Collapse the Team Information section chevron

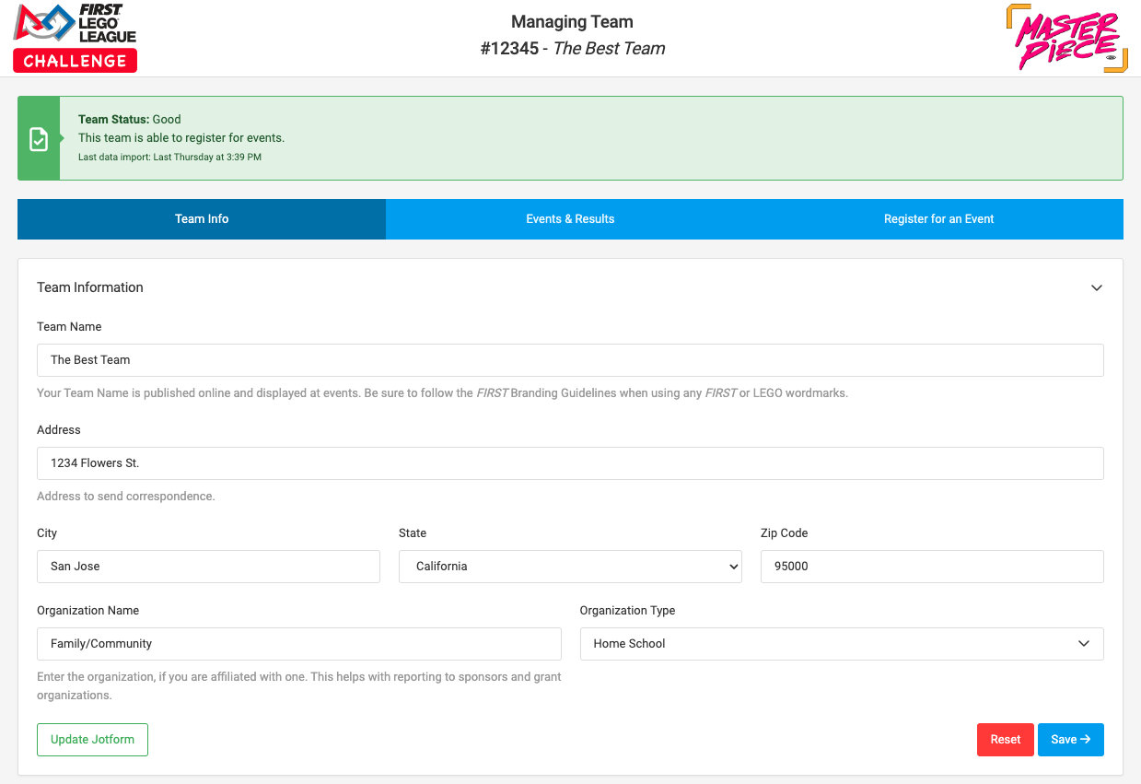click(x=1096, y=287)
